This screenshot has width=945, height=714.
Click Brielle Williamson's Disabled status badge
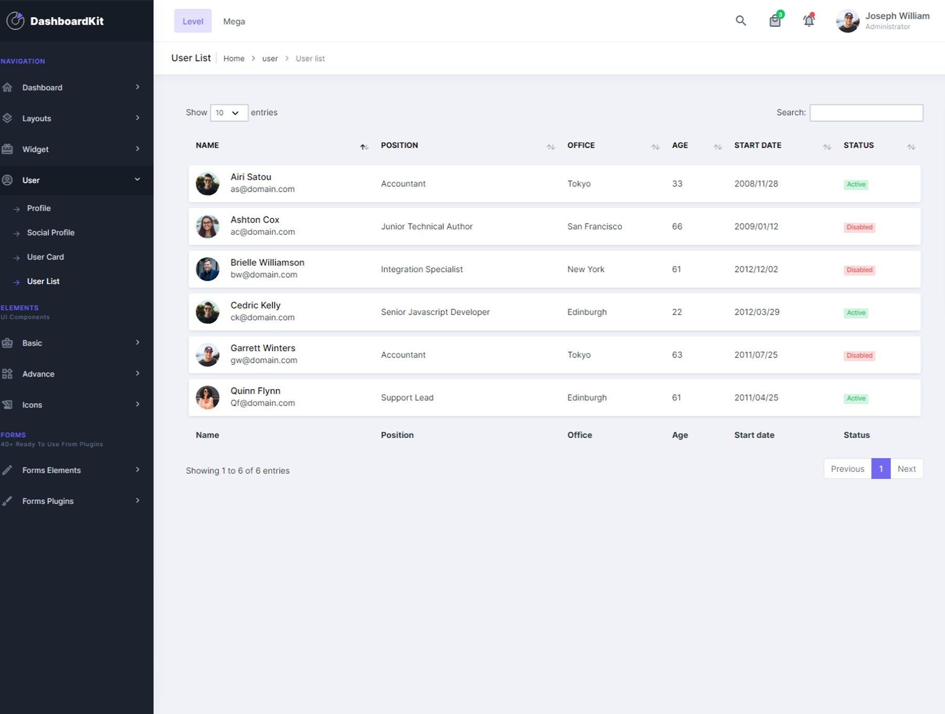click(x=859, y=270)
